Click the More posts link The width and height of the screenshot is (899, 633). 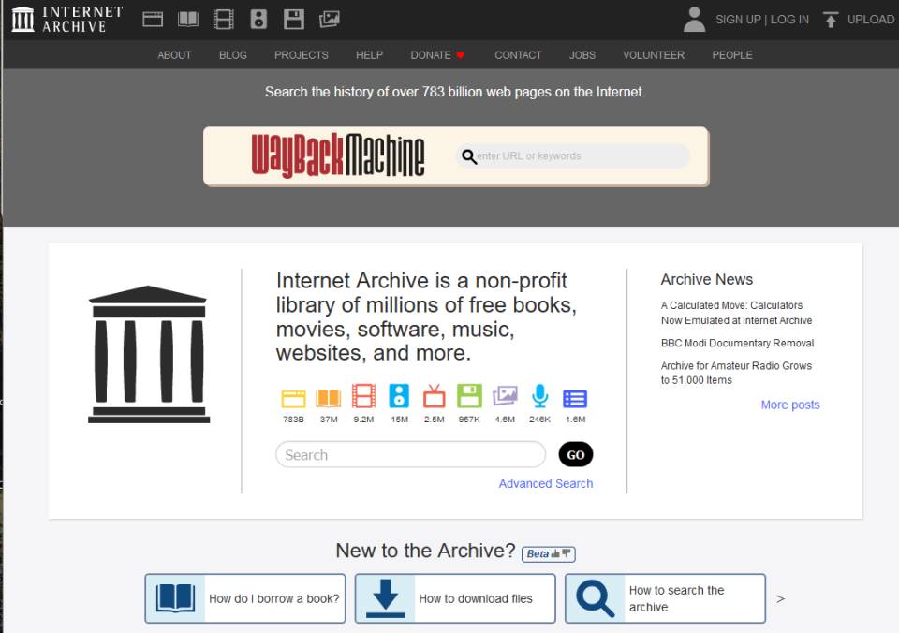tap(790, 403)
